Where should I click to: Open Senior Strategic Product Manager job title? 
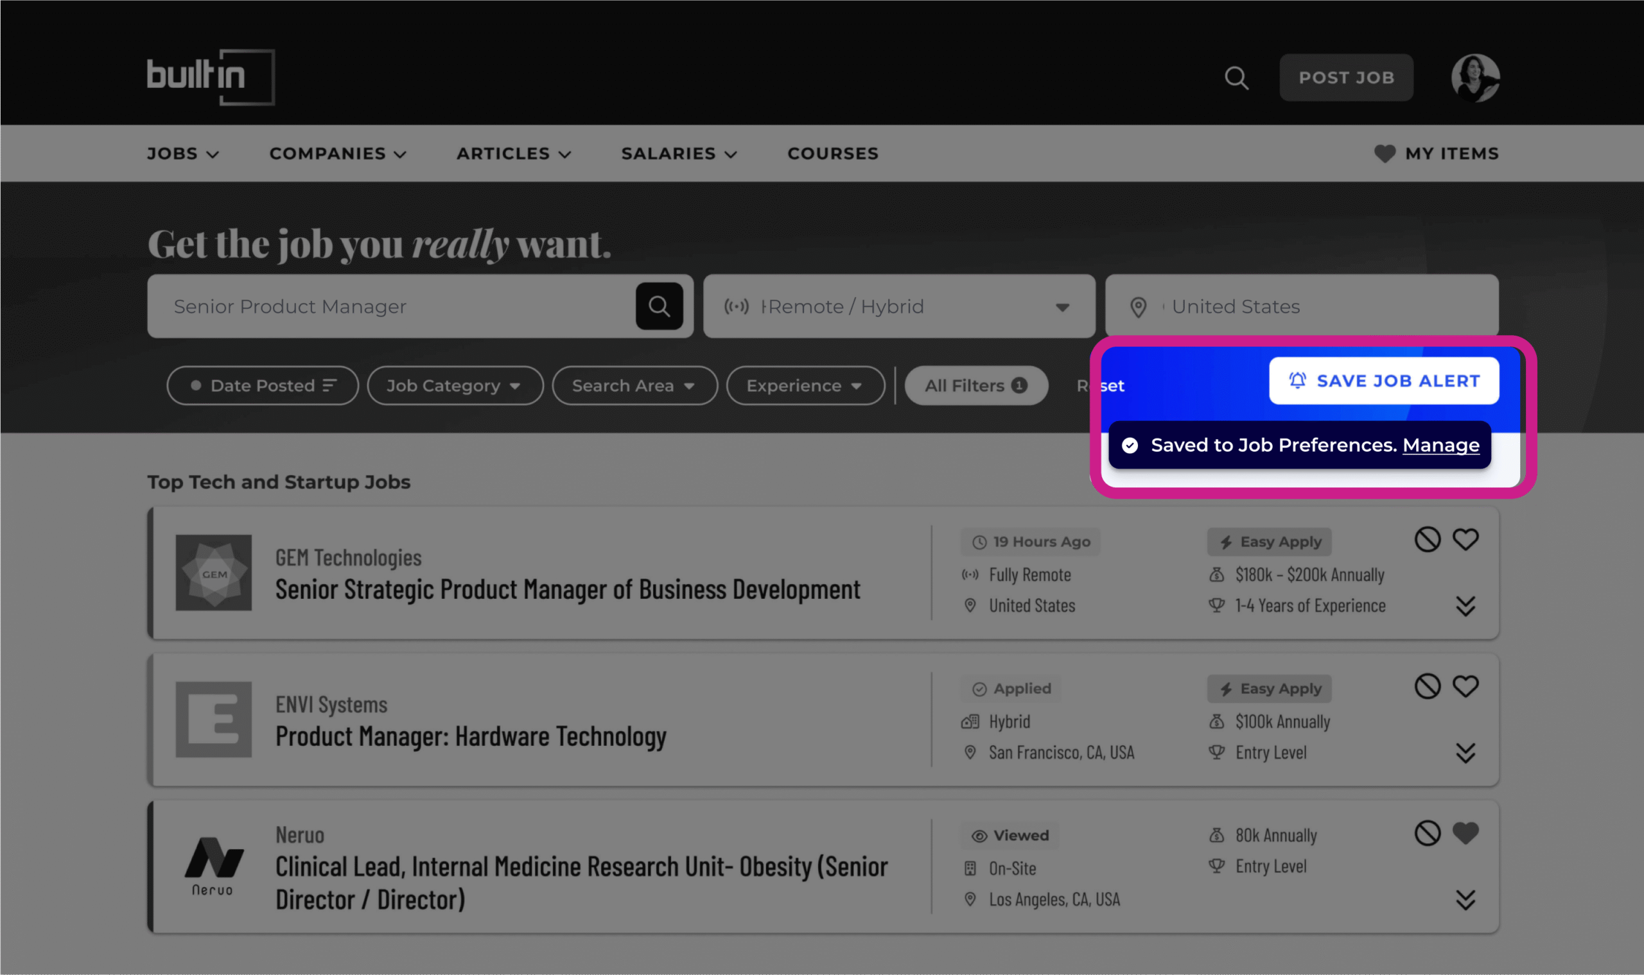567,590
